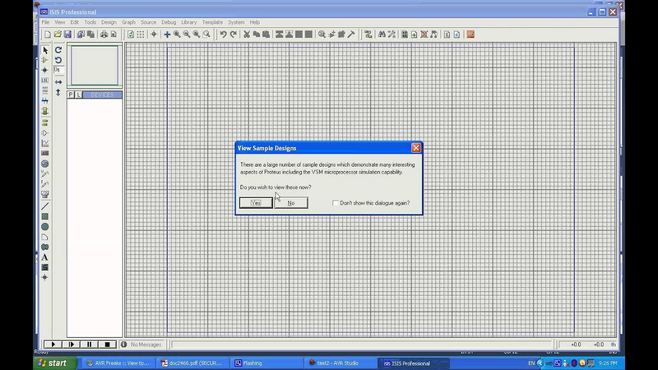Select the 2D Graphics Text tool
The height and width of the screenshot is (370, 658).
pyautogui.click(x=45, y=257)
